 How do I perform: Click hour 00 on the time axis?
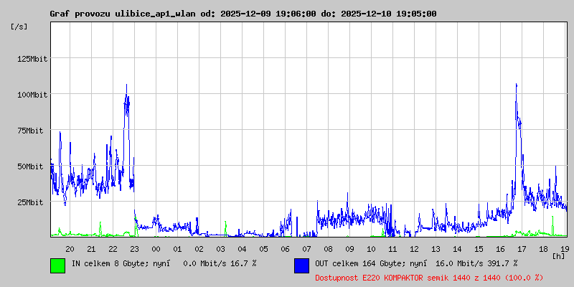156,249
